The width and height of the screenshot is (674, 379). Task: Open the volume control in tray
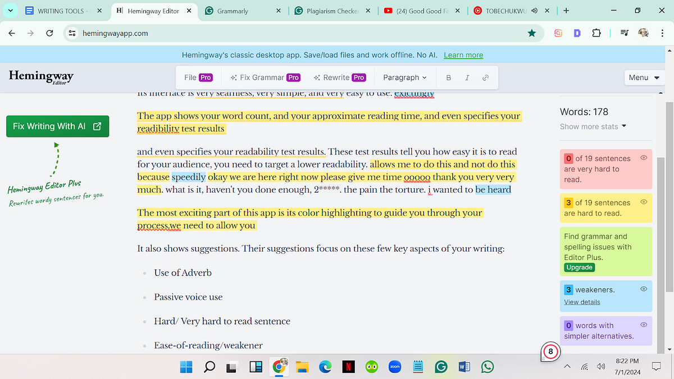click(x=601, y=367)
